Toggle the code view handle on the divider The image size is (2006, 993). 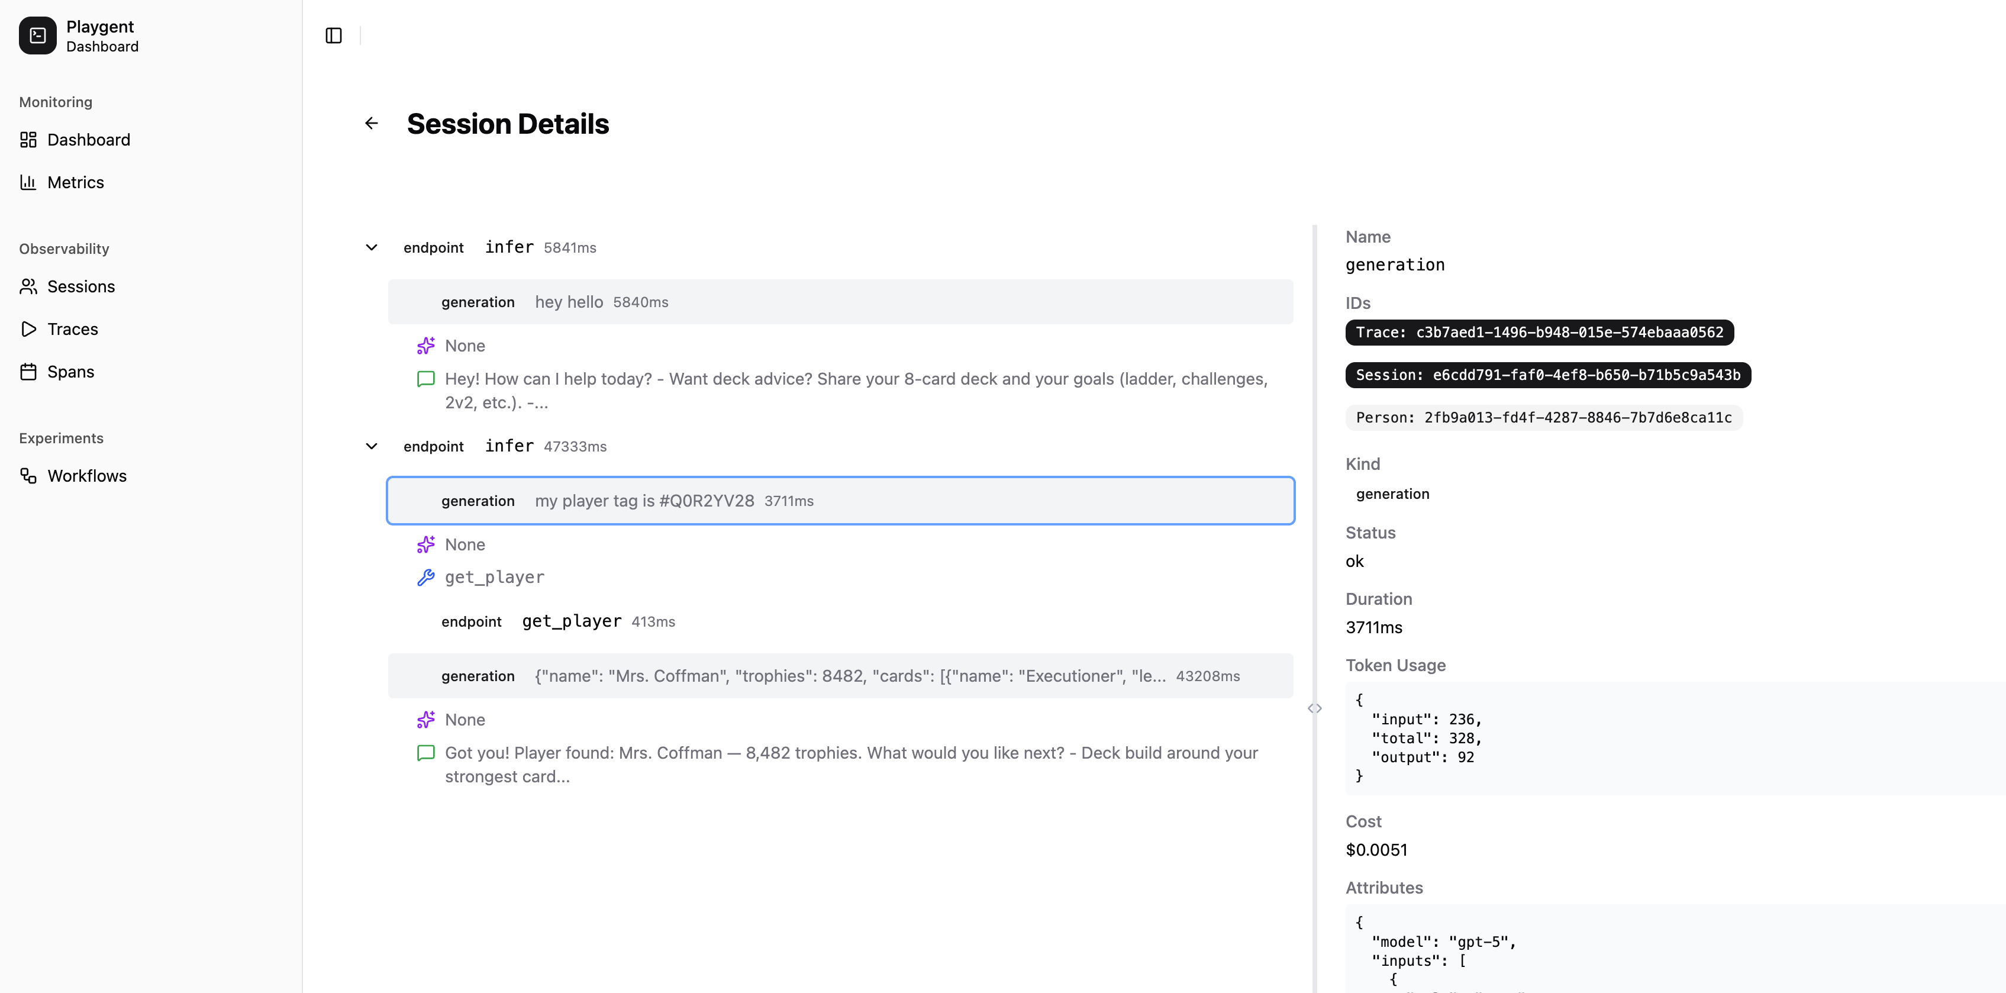(1315, 708)
